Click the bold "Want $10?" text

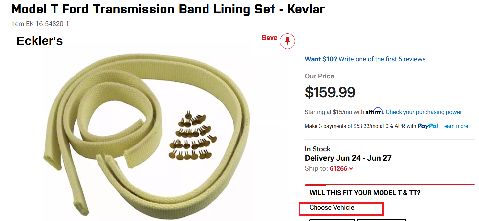321,59
